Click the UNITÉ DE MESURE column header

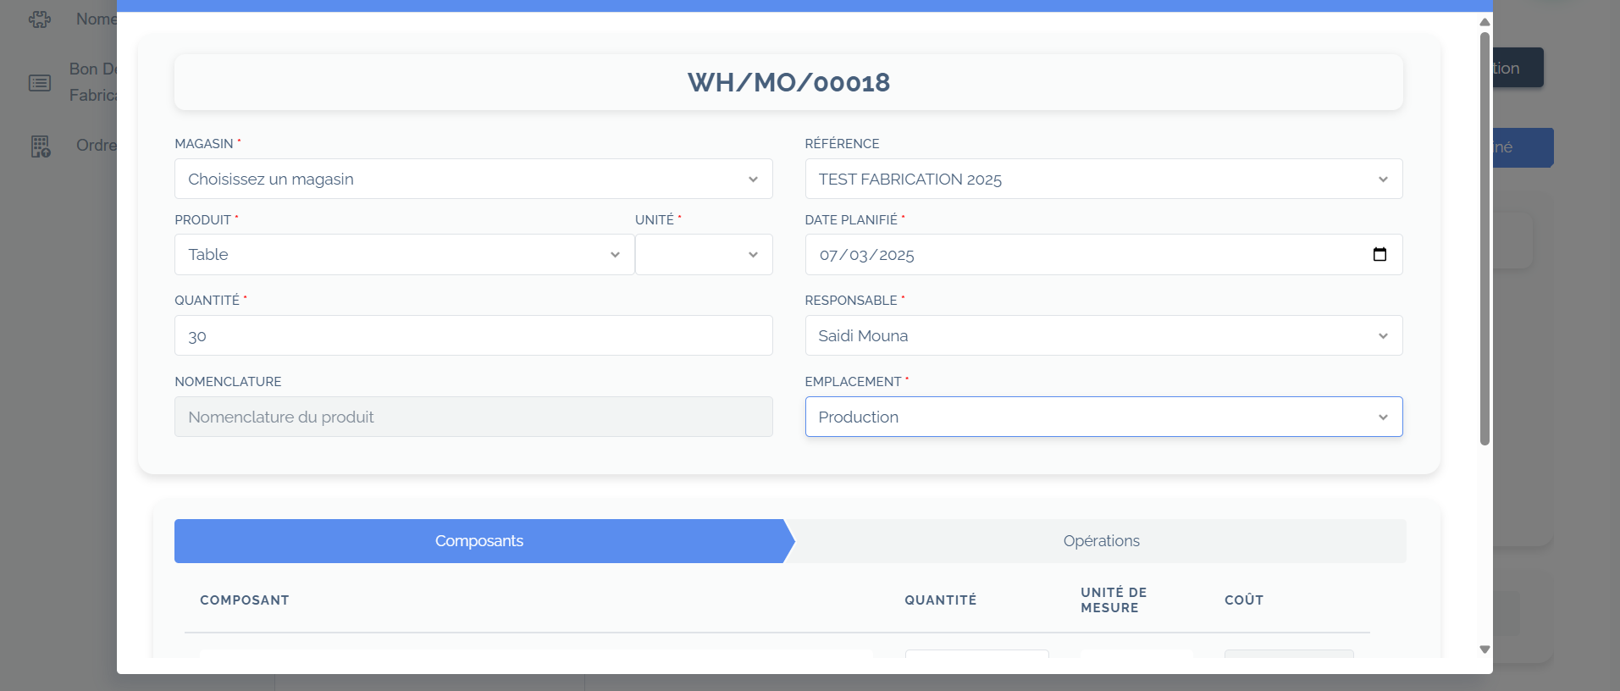point(1114,600)
